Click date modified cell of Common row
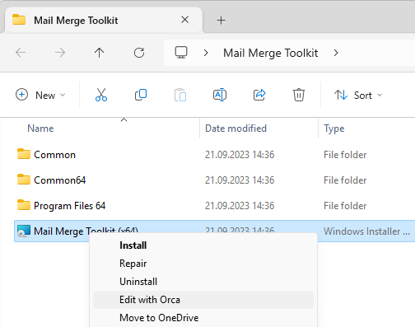The height and width of the screenshot is (327, 415). tap(240, 155)
